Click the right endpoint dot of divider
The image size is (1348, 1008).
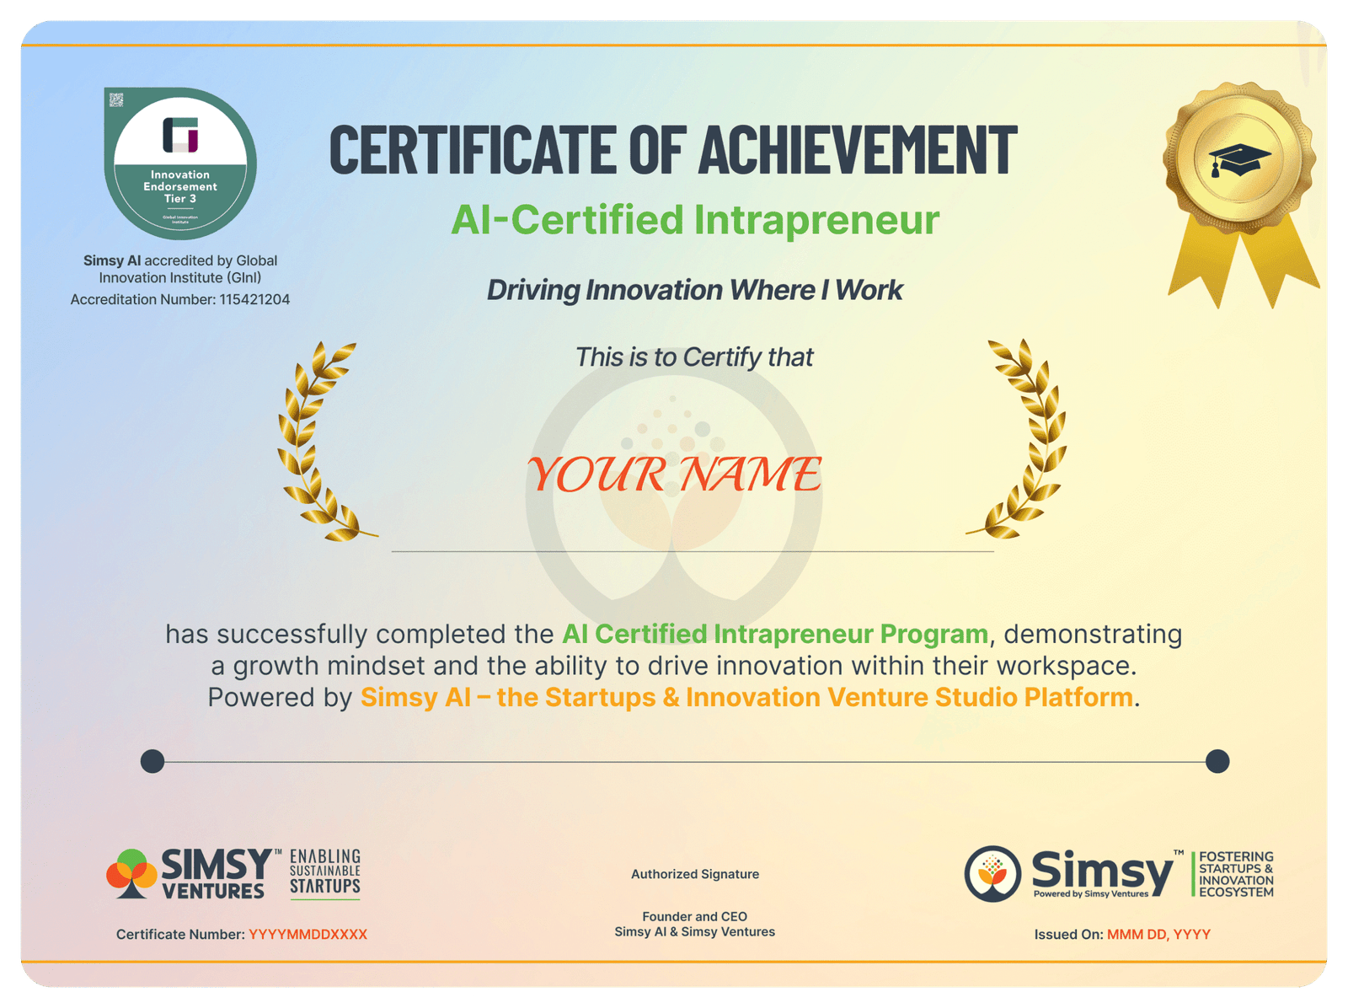pos(1217,761)
